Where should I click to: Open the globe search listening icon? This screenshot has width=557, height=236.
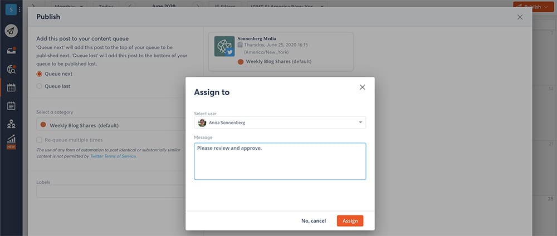tap(11, 69)
